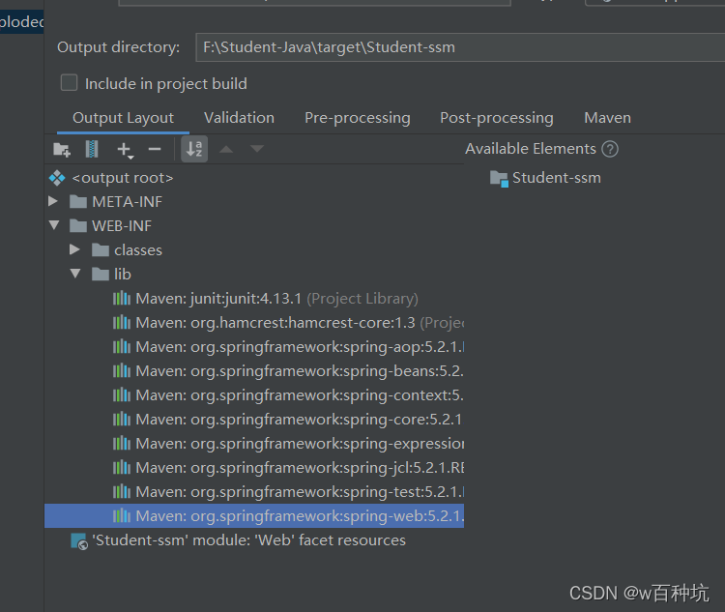
Task: Open the Post-processing tab
Action: coord(497,118)
